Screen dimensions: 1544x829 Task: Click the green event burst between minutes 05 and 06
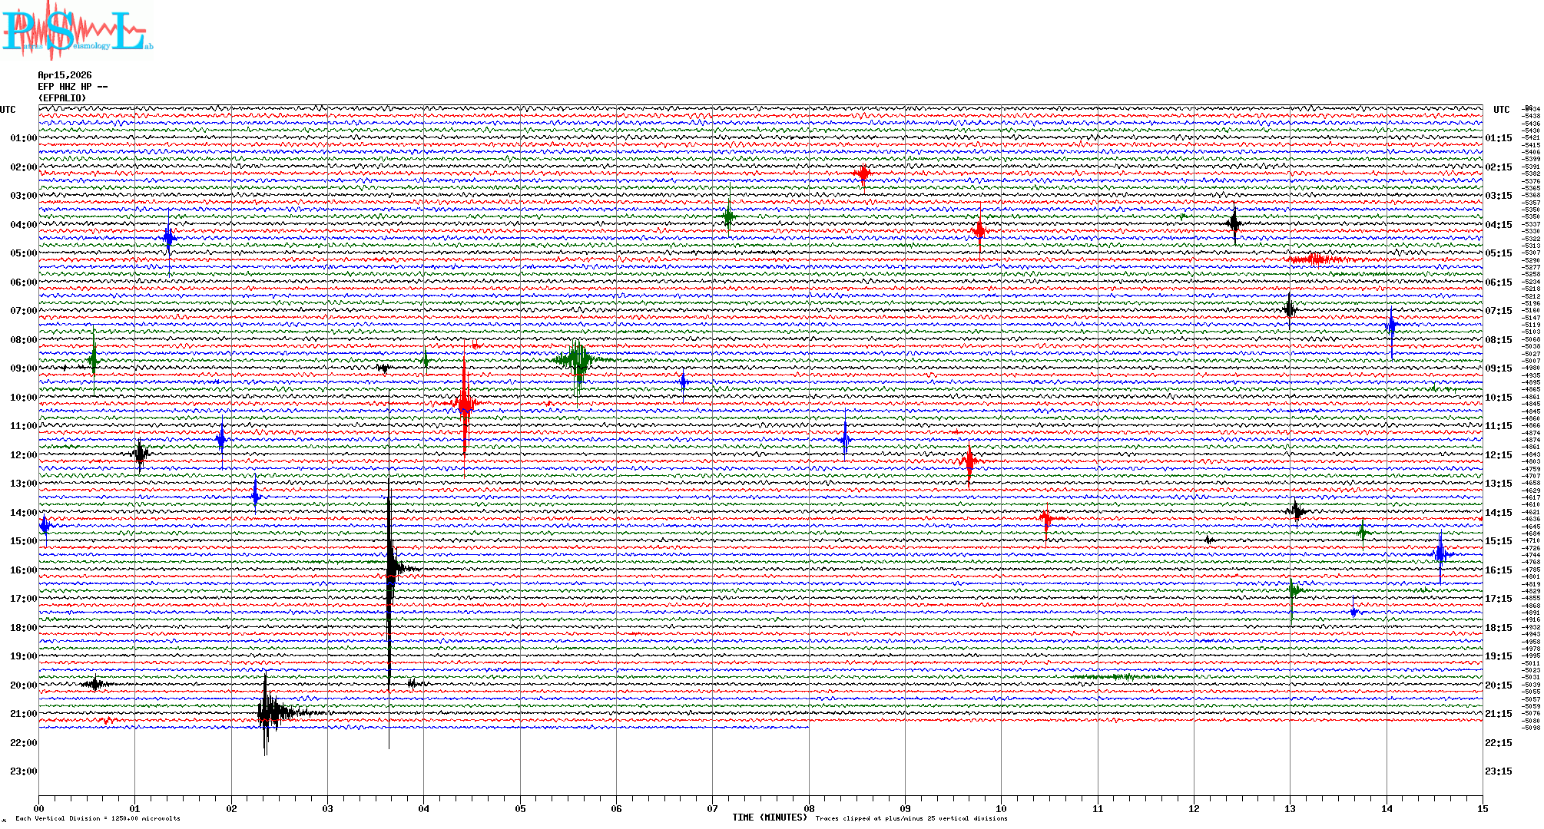[578, 359]
